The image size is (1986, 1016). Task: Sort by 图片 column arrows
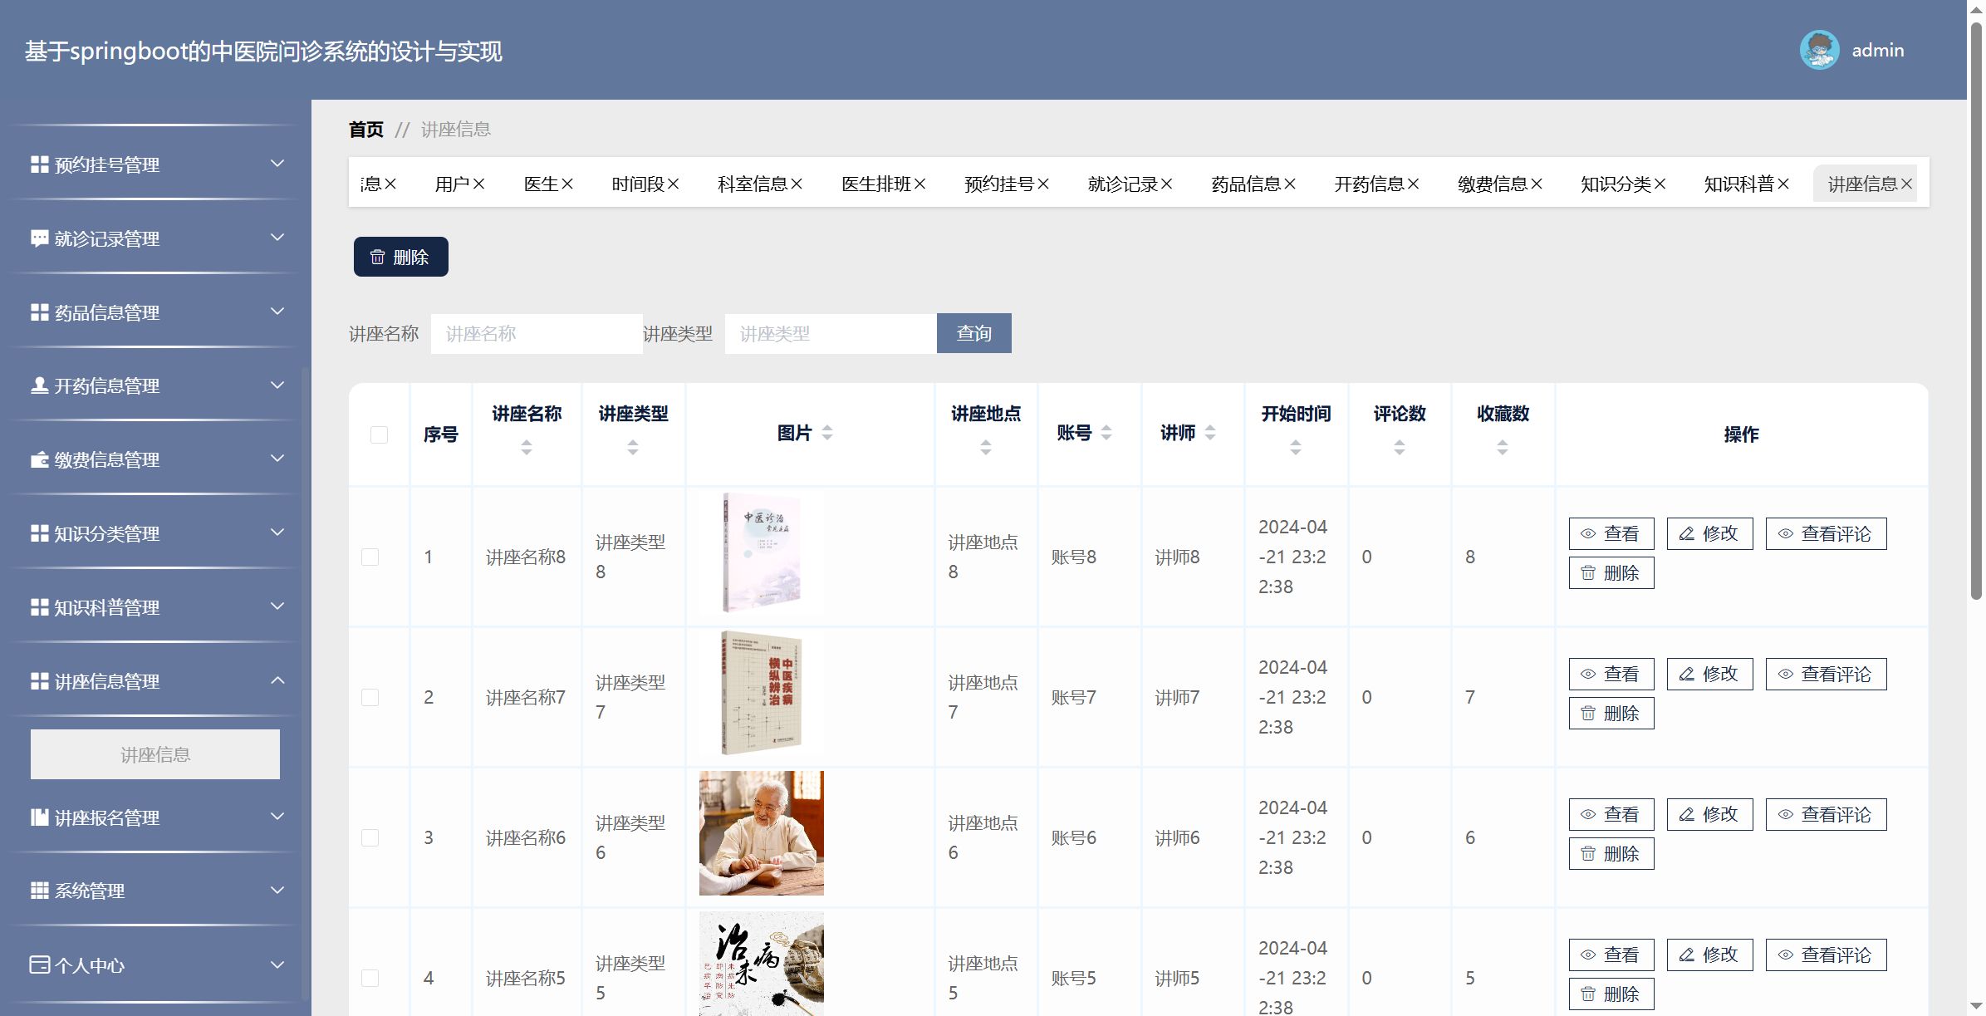click(x=827, y=433)
